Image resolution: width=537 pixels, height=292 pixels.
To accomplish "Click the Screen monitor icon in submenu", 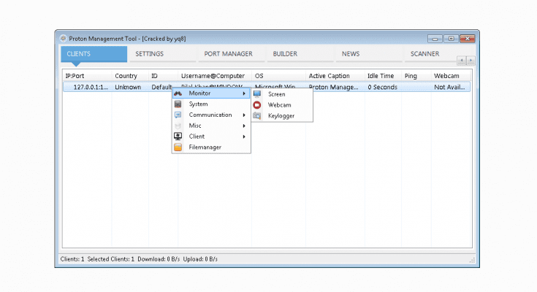I will 257,94.
